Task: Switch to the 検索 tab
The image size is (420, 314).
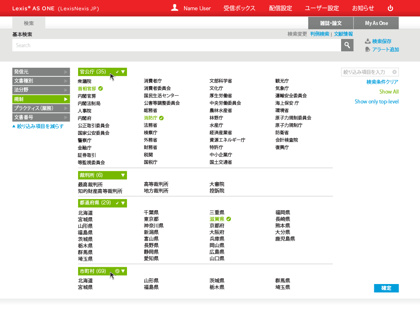Action: pos(29,23)
